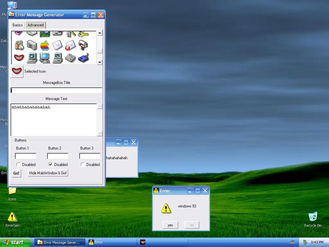Select the icons folder on the desktop
Image resolution: width=329 pixels, height=247 pixels.
(12, 194)
